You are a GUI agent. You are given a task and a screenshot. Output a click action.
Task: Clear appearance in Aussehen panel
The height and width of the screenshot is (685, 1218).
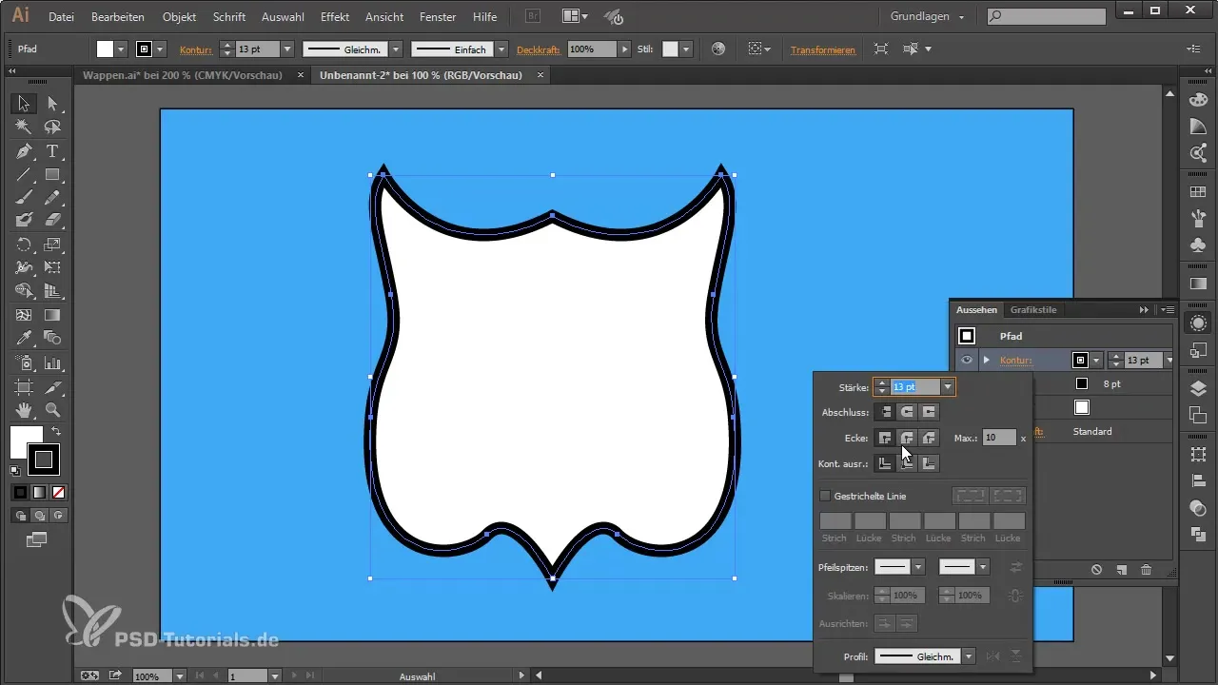(1096, 570)
